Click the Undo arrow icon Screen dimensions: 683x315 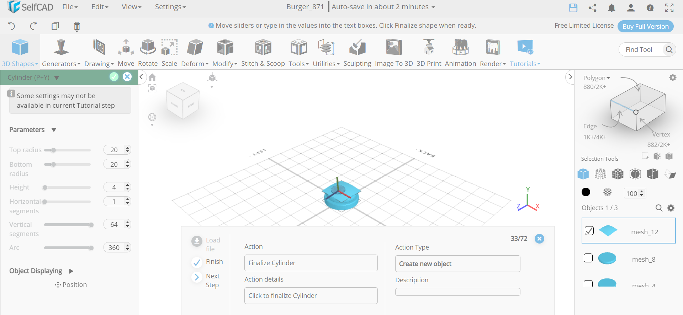tap(12, 26)
